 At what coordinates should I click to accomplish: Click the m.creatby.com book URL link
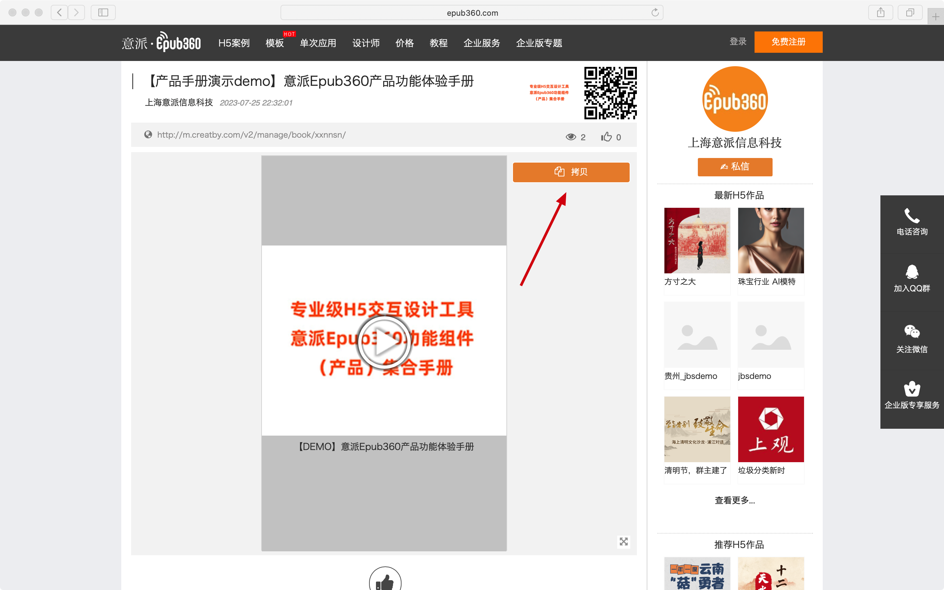(x=251, y=135)
